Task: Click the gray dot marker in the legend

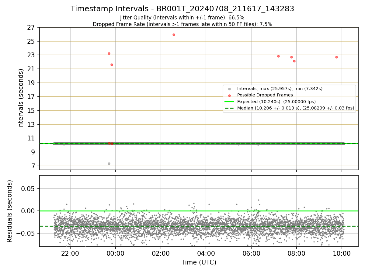Action: [230, 89]
